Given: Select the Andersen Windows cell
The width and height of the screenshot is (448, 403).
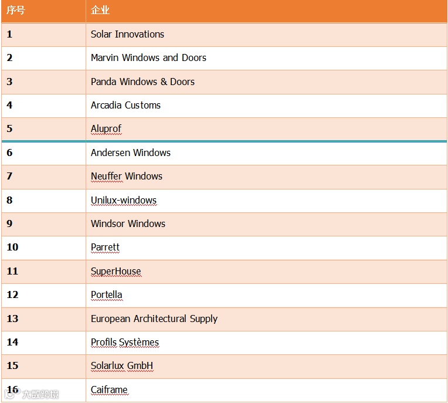Looking at the screenshot, I should tap(267, 153).
